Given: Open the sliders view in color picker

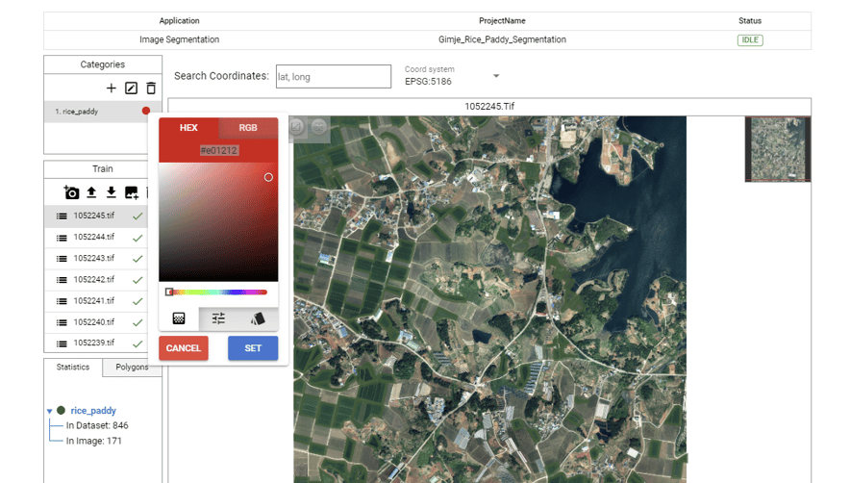Looking at the screenshot, I should (218, 318).
